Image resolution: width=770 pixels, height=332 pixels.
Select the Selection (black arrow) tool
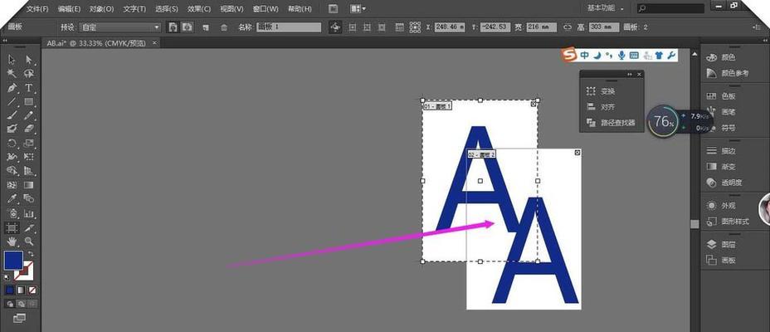pyautogui.click(x=12, y=60)
